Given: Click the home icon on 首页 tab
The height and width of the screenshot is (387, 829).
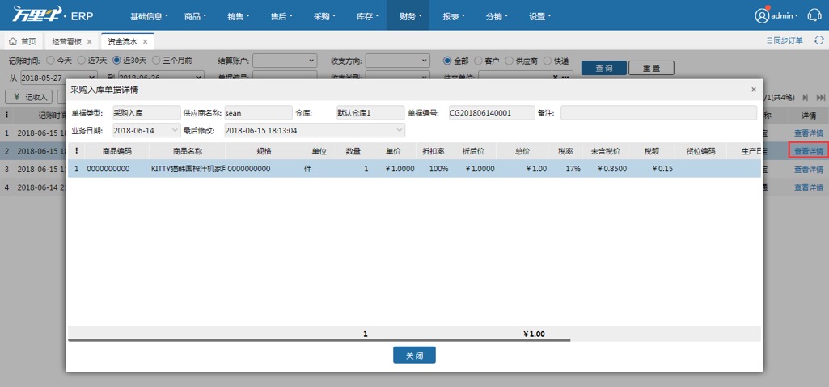Looking at the screenshot, I should coord(13,41).
